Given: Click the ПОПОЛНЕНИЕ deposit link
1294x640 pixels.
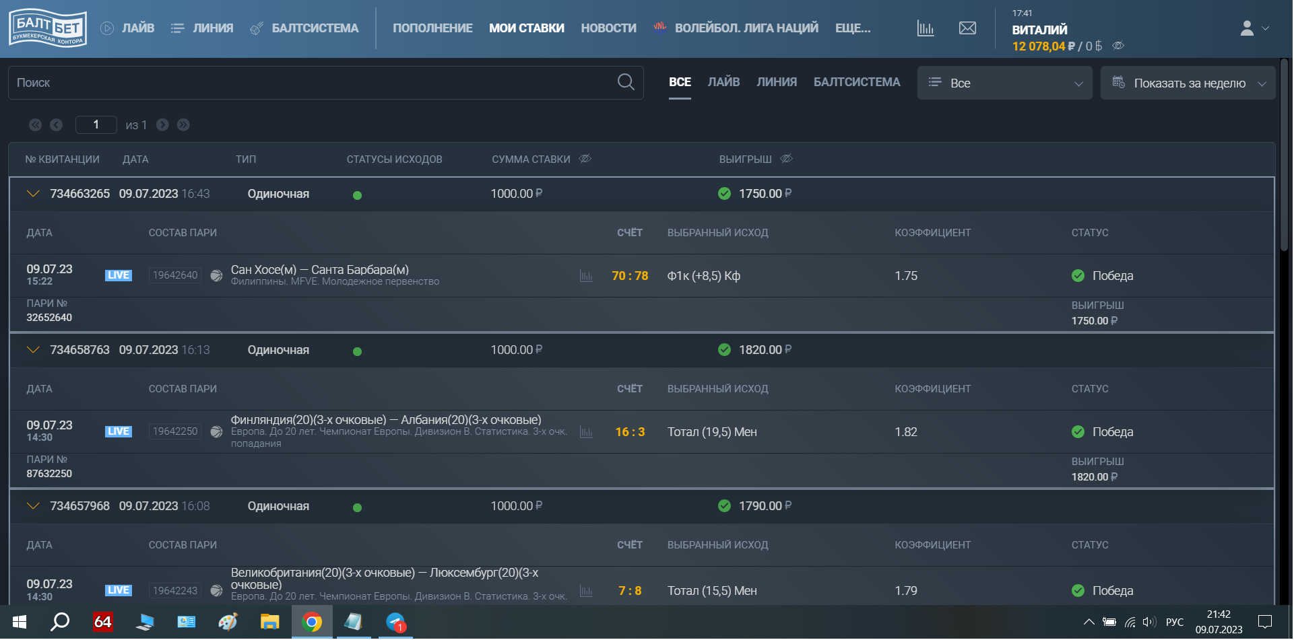Looking at the screenshot, I should (432, 28).
